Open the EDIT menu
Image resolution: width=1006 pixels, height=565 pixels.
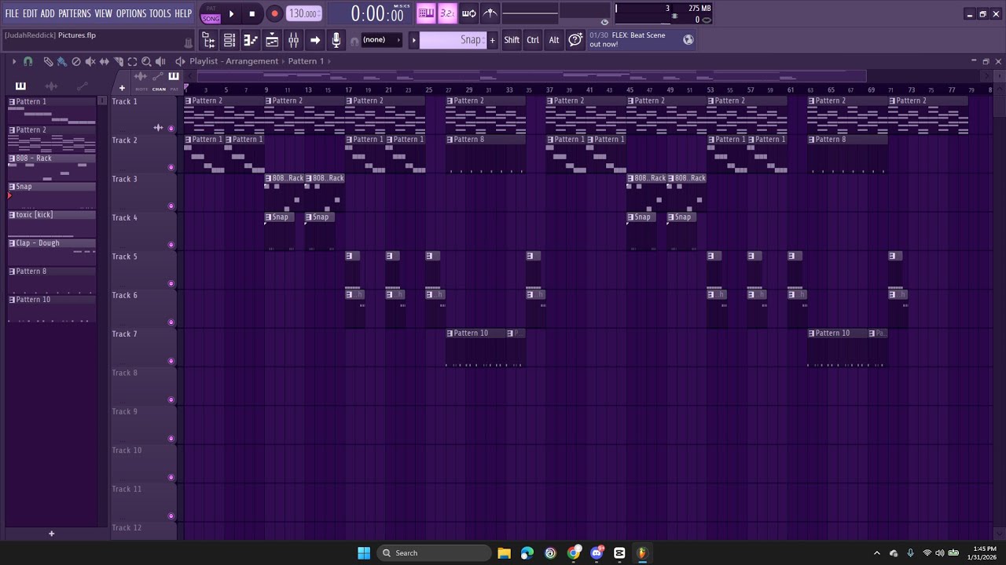point(30,13)
